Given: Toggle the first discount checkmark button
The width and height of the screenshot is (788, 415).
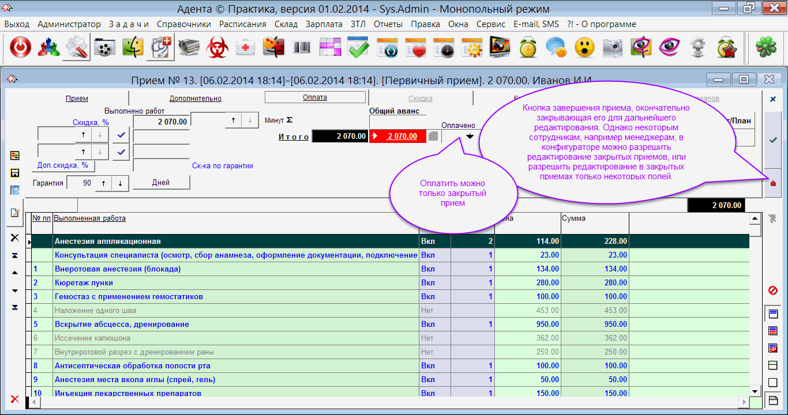Looking at the screenshot, I should [121, 135].
